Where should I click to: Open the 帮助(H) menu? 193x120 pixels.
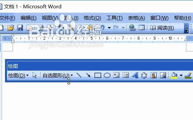(x=183, y=18)
